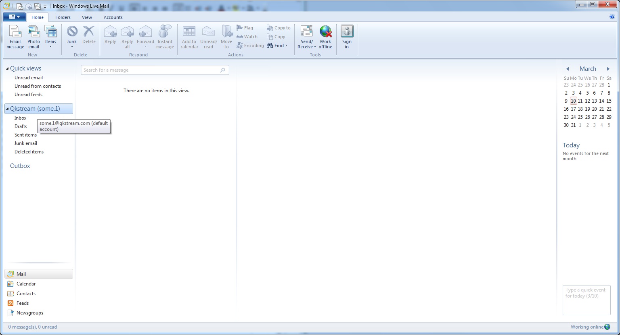Image resolution: width=620 pixels, height=335 pixels.
Task: Open the Drafts folder
Action: coord(21,126)
